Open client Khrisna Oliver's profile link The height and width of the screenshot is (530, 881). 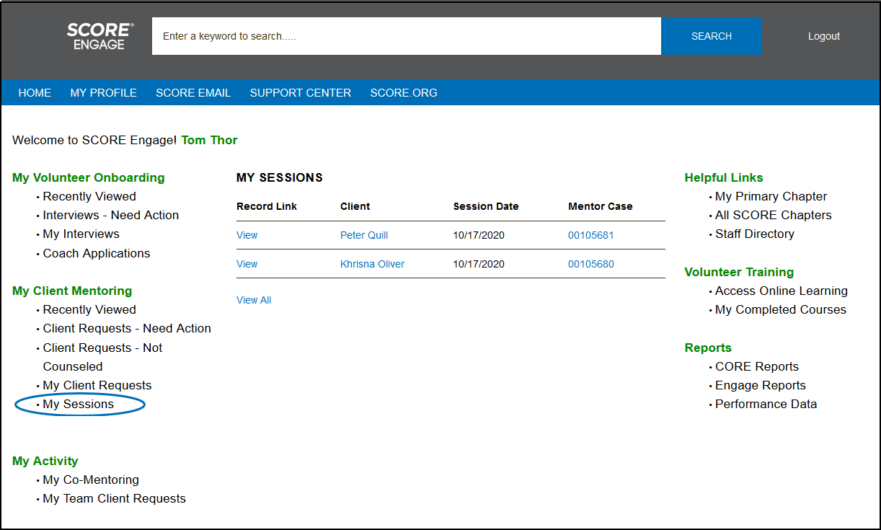pyautogui.click(x=372, y=264)
